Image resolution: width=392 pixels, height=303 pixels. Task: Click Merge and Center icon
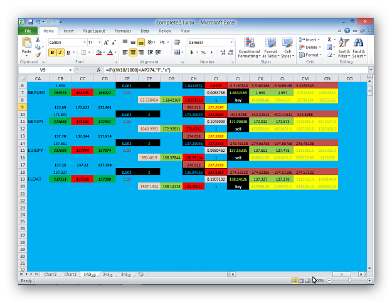[177, 52]
